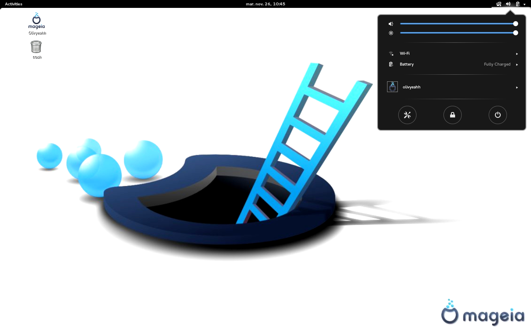Viewport: 531px width, 332px height.
Task: Expand the Wi-Fi submenu arrow
Action: pos(517,54)
